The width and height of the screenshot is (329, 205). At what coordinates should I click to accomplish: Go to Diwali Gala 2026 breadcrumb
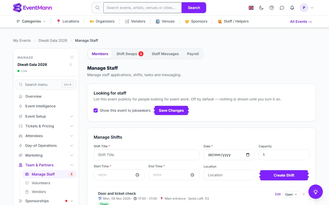coord(53,40)
